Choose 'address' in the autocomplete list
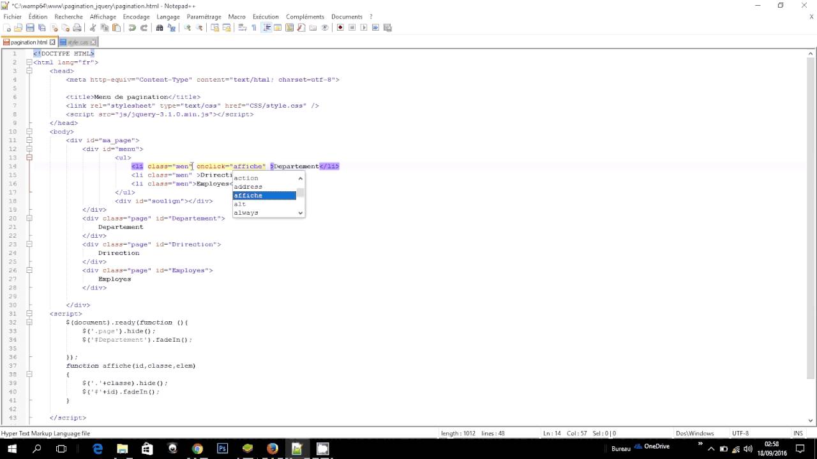 point(264,187)
